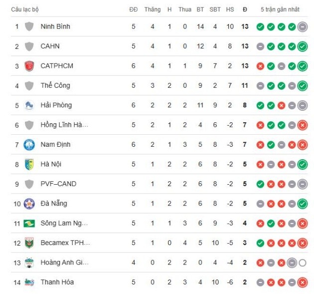Click the Thắng column header
Image resolution: width=314 pixels, height=294 pixels.
pos(153,9)
